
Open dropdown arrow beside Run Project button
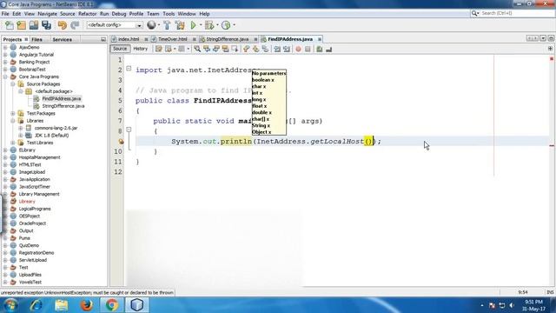pos(201,25)
